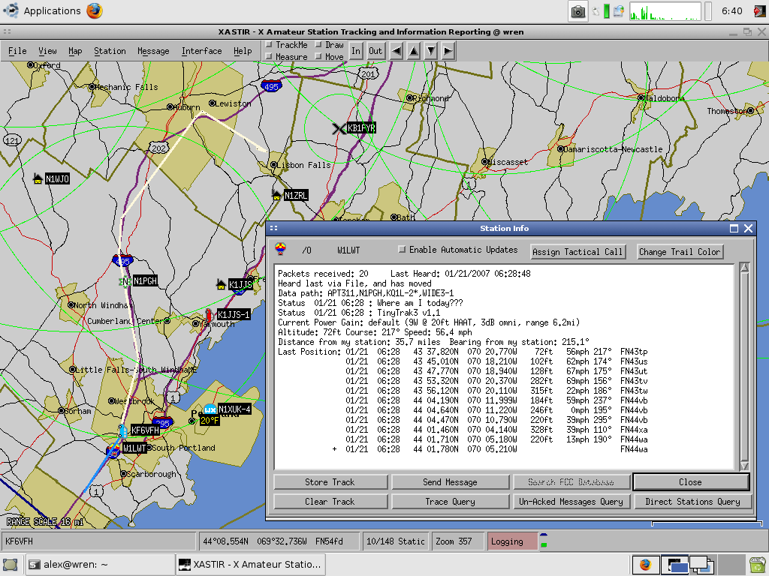Zoom the map out with the Out button
Viewport: 769px width, 576px height.
tap(375, 51)
